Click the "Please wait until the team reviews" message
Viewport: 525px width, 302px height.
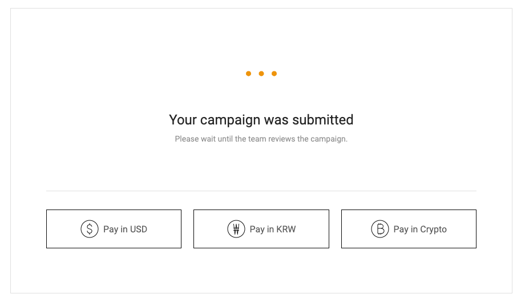(261, 139)
